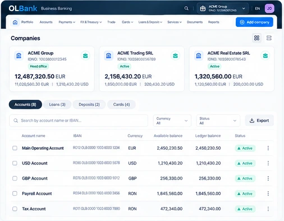This screenshot has height=221, width=284.
Task: Open the Reports navigation item
Action: [x=214, y=22]
